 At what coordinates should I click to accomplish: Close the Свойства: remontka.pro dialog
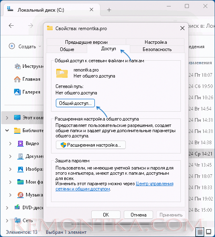182,28
